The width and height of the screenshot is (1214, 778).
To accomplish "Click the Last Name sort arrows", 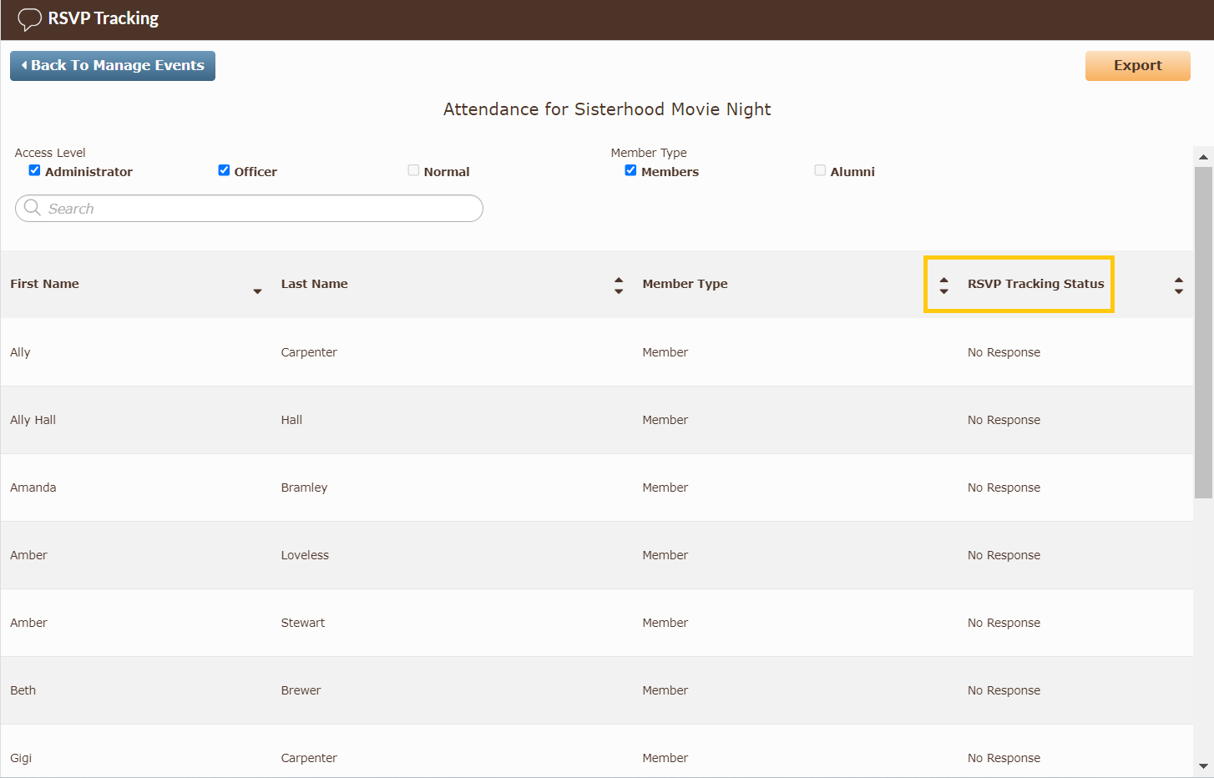I will click(x=619, y=285).
